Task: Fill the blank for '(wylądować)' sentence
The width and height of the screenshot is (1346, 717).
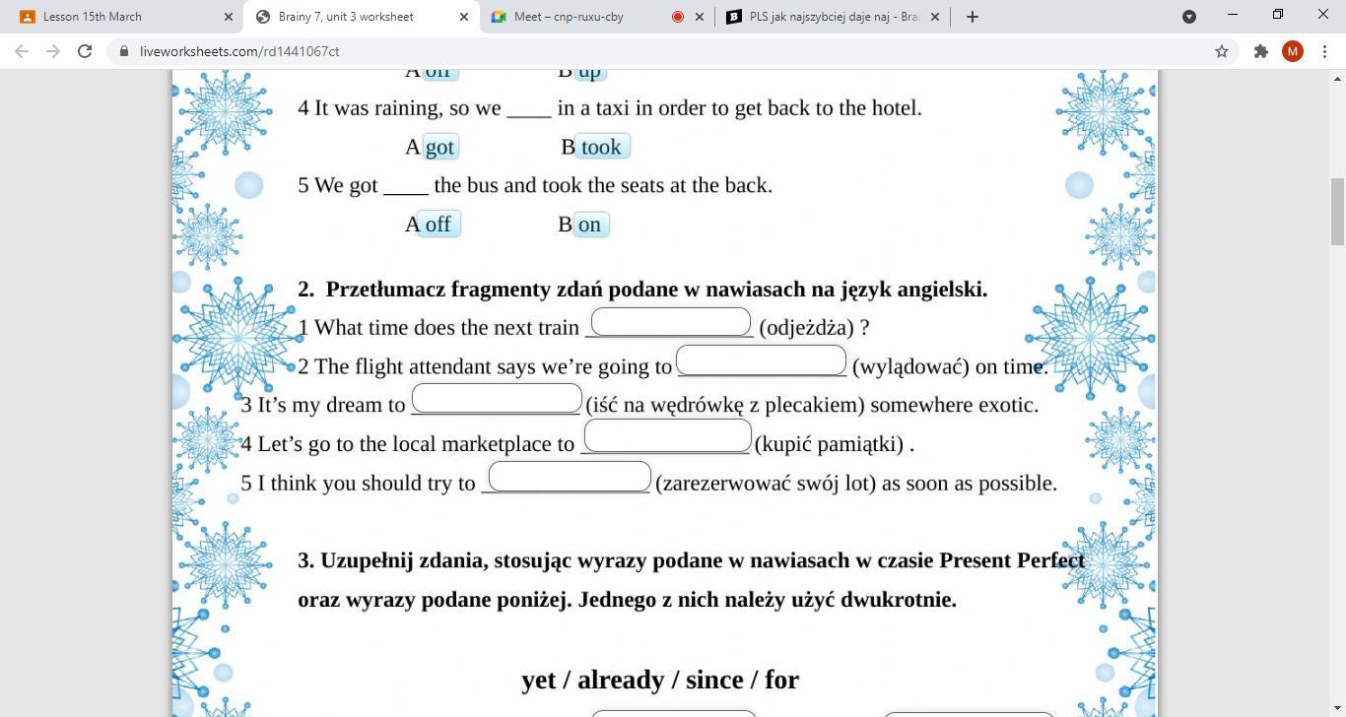Action: tap(762, 360)
